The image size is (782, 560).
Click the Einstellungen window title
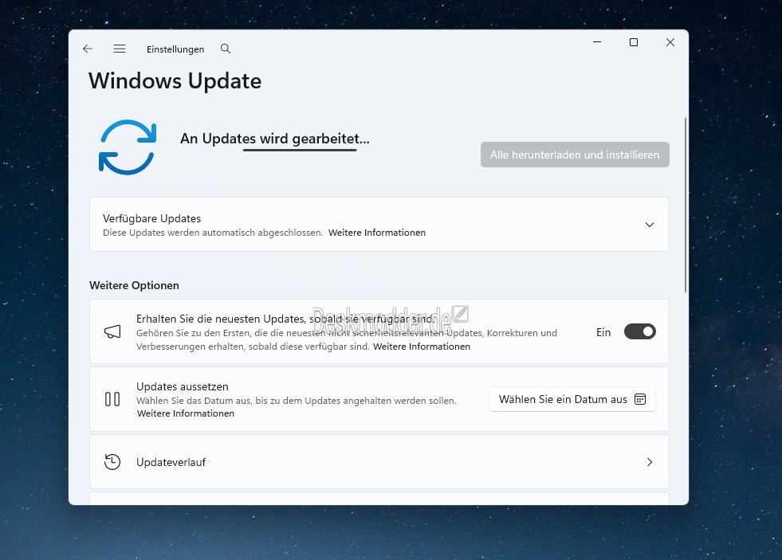point(175,49)
